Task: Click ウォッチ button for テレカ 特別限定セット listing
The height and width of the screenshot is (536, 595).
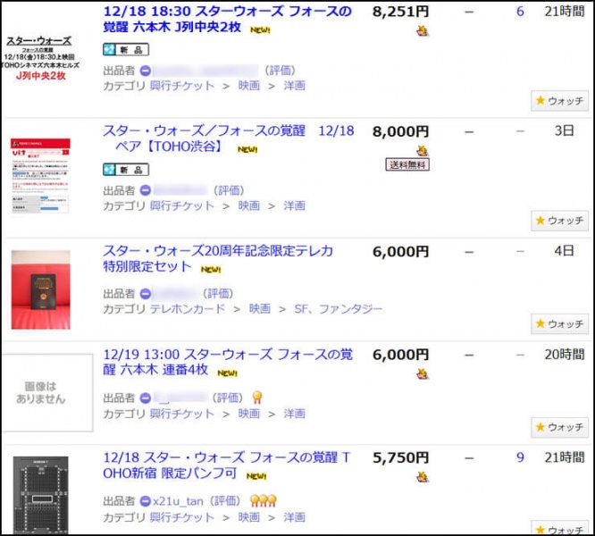Action: pos(559,323)
